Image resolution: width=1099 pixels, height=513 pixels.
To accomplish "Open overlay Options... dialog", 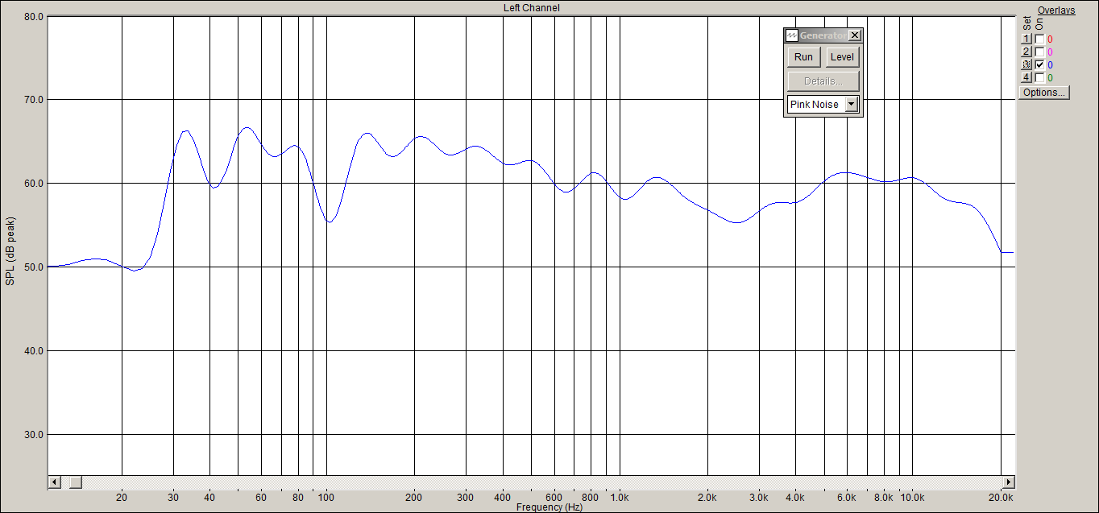I will [x=1044, y=93].
